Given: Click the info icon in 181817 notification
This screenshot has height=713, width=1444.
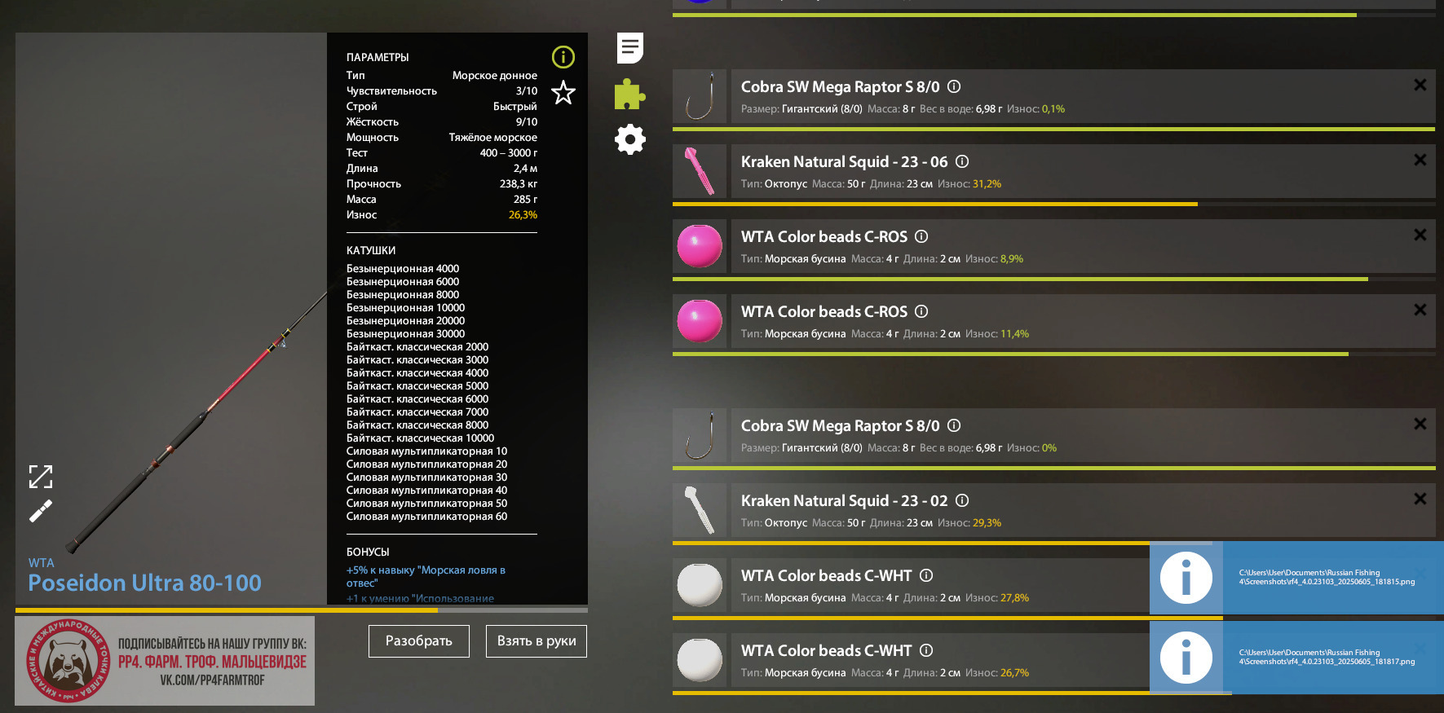Looking at the screenshot, I should (x=1186, y=658).
